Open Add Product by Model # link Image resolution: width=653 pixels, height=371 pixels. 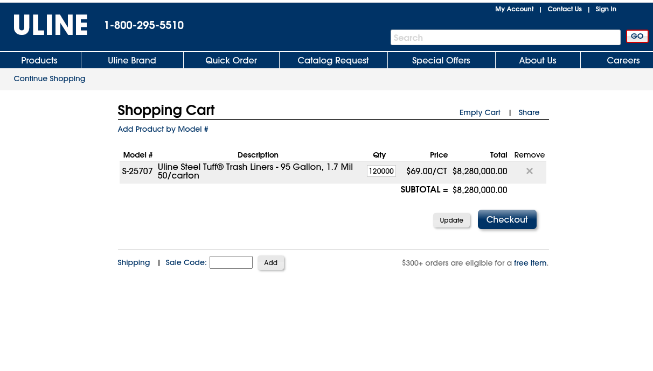(x=163, y=129)
